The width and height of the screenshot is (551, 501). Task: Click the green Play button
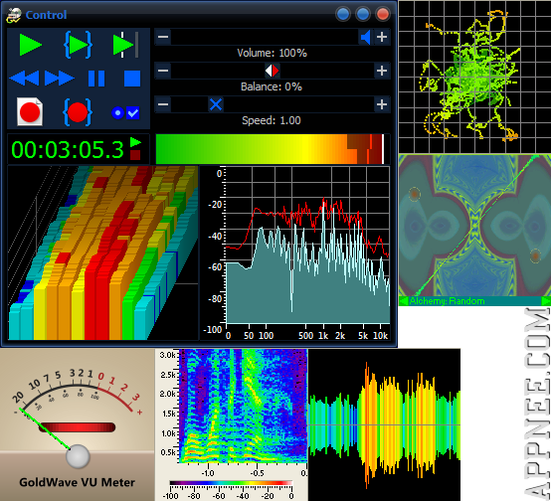point(31,45)
